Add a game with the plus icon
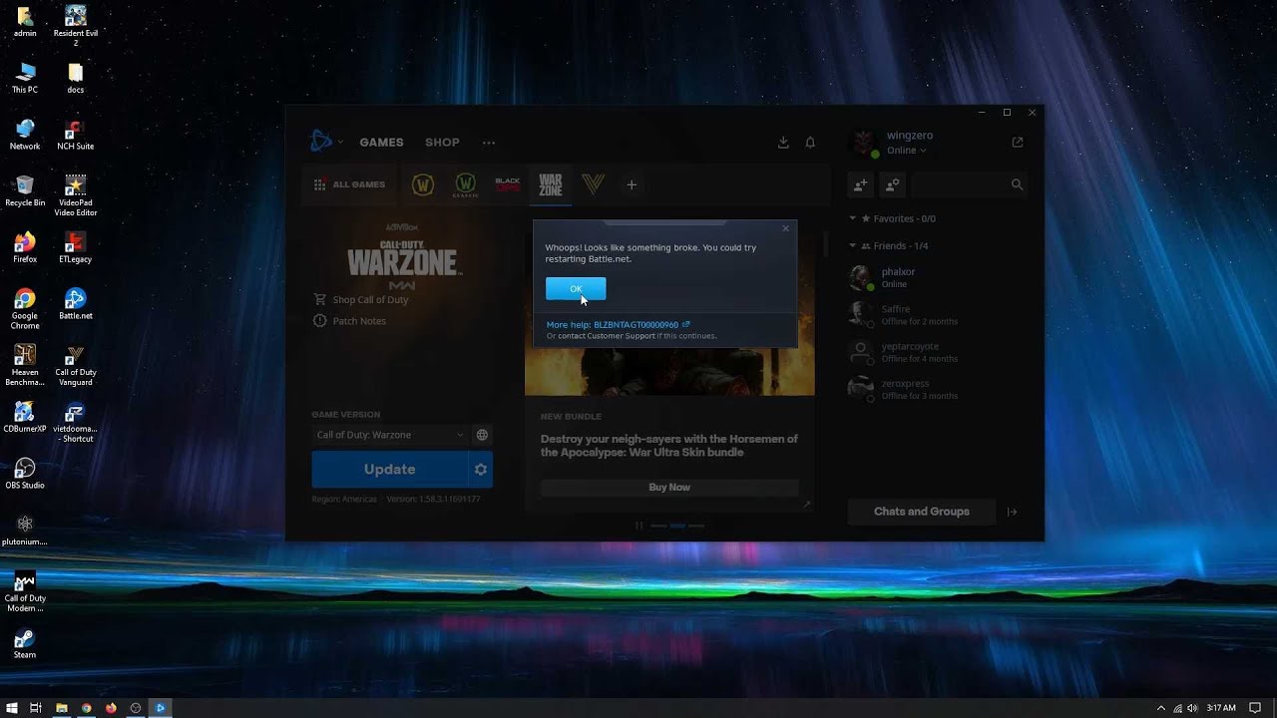The width and height of the screenshot is (1277, 718). tap(632, 184)
